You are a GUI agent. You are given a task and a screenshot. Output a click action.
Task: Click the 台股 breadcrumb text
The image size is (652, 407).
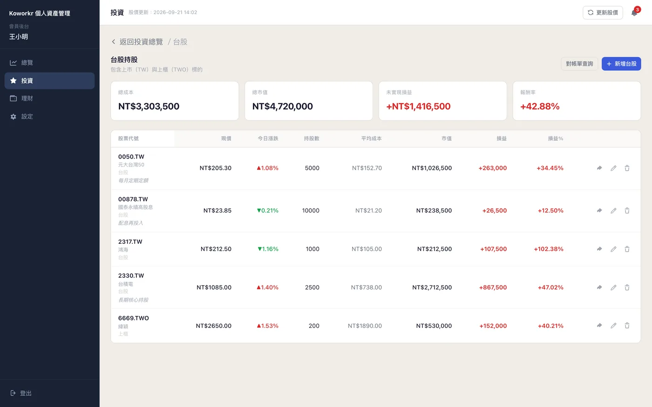(180, 42)
